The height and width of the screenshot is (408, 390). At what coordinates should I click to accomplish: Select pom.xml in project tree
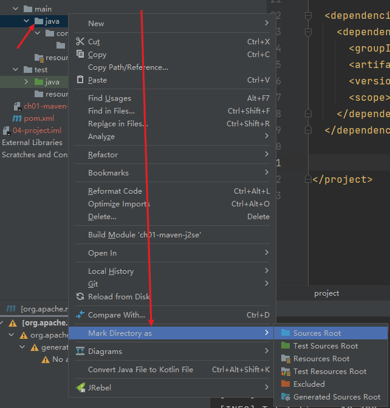pos(39,118)
